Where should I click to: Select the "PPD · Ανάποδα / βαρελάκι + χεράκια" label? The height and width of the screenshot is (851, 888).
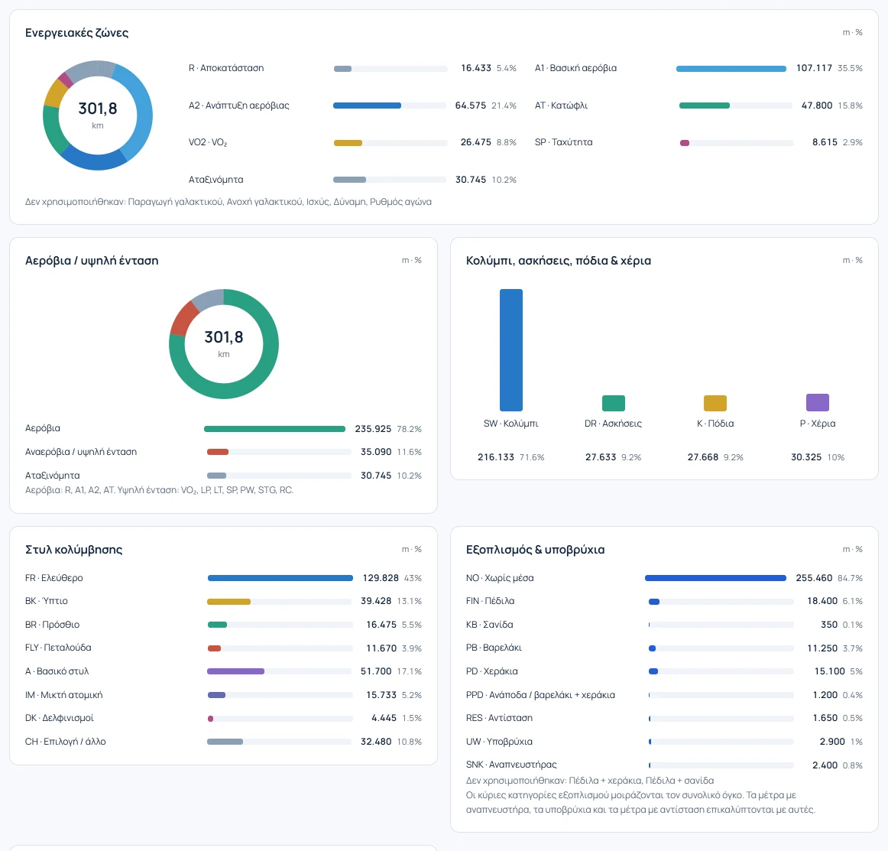click(x=540, y=694)
